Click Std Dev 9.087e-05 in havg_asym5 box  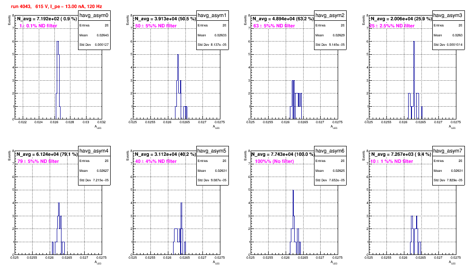click(212, 180)
